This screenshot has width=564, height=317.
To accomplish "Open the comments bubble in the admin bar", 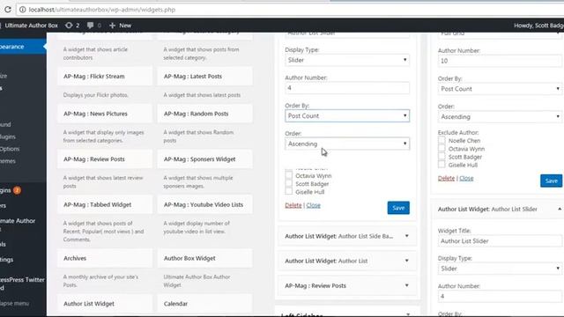I will [94, 26].
